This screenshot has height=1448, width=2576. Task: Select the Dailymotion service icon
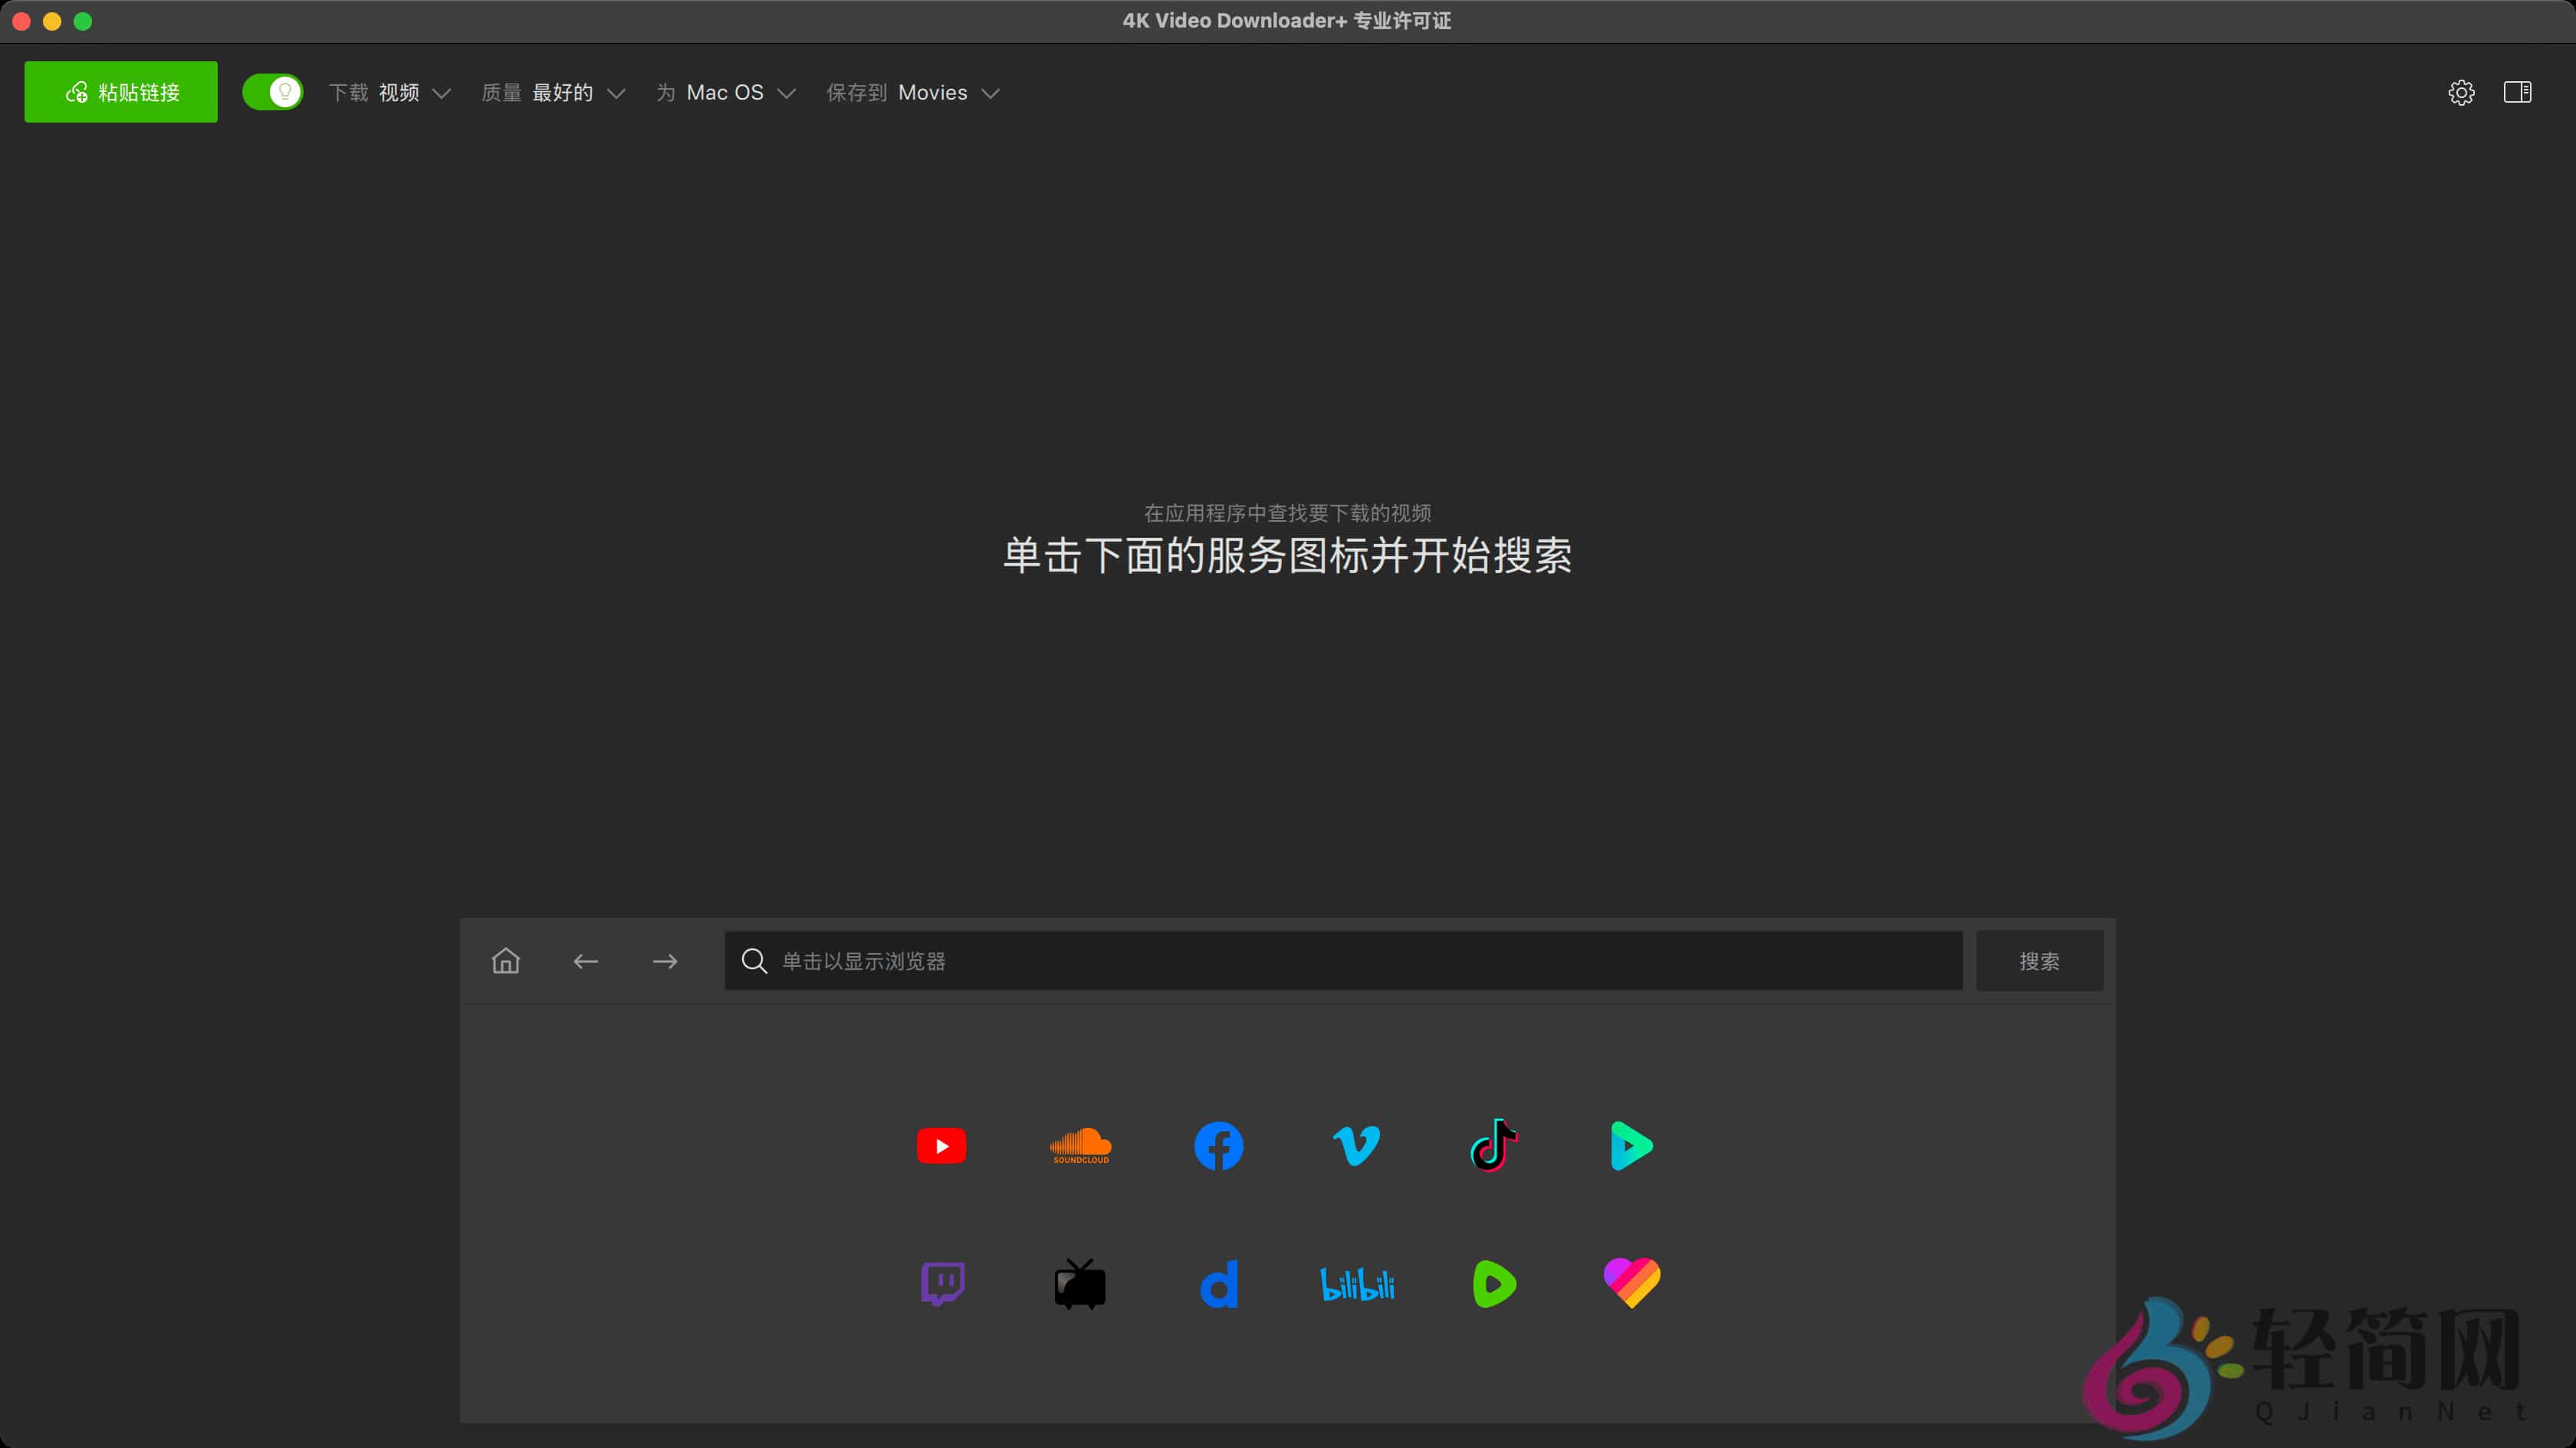1218,1284
